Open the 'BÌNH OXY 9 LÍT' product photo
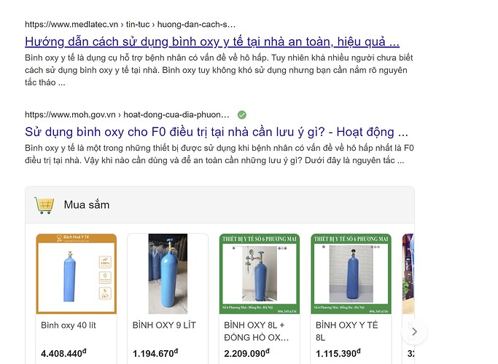 168,274
